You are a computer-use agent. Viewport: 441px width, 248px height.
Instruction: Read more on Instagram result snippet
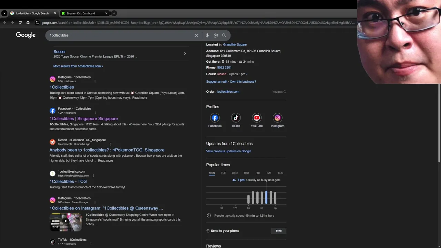(x=140, y=98)
